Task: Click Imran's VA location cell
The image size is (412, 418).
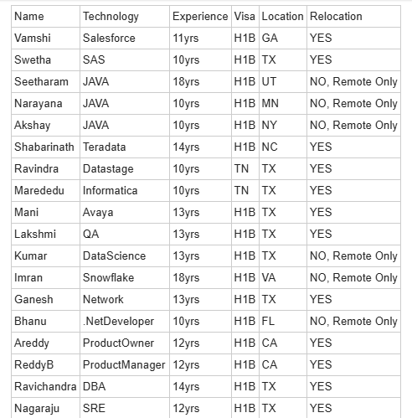Action: (x=283, y=278)
